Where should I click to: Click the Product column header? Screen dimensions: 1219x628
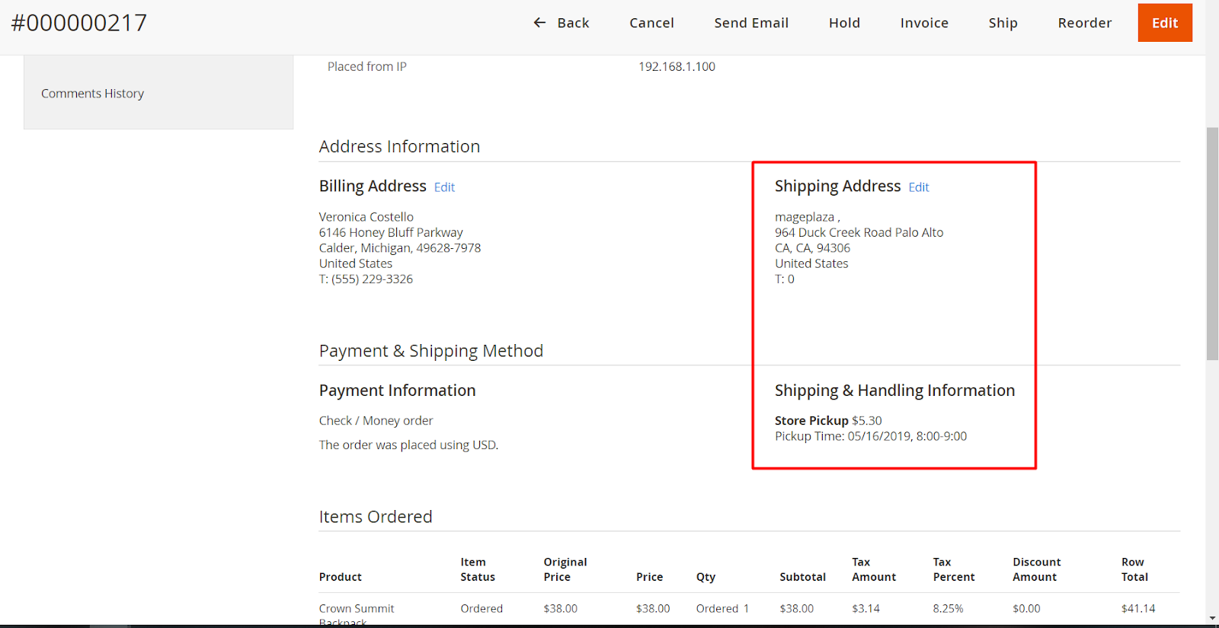coord(341,577)
